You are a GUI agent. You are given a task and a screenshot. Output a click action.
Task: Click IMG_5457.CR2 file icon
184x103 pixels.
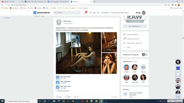57,87
